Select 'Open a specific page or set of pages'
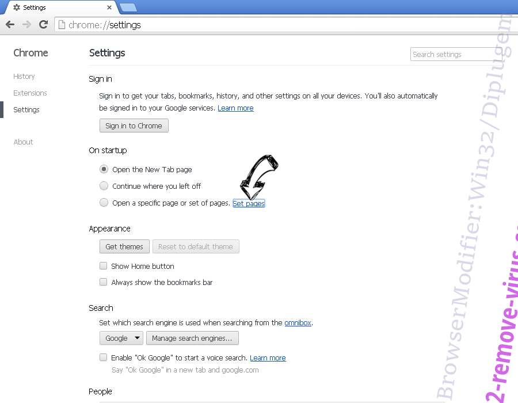 (x=104, y=203)
